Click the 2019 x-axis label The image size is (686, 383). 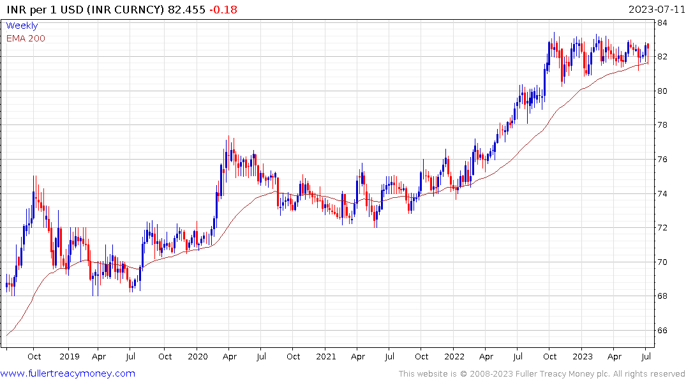pyautogui.click(x=70, y=357)
